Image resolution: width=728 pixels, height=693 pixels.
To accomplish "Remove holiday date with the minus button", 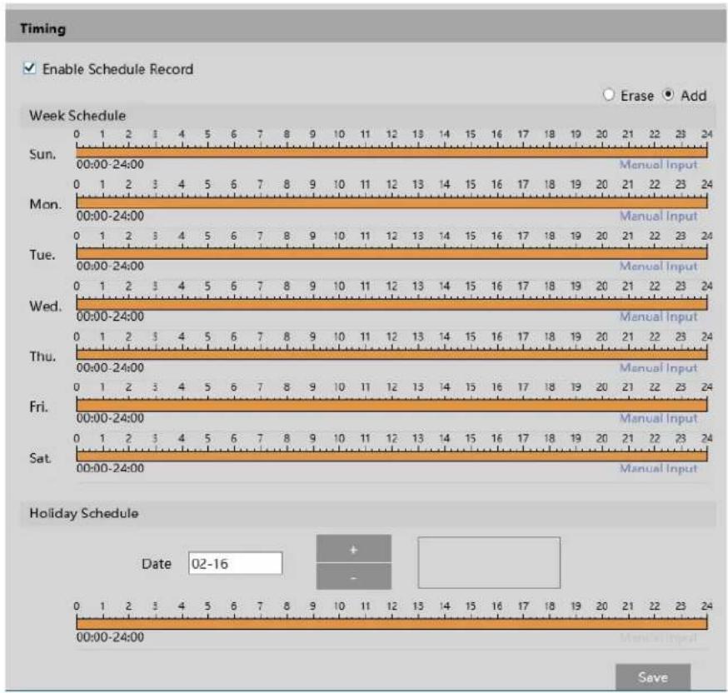I will click(x=354, y=577).
